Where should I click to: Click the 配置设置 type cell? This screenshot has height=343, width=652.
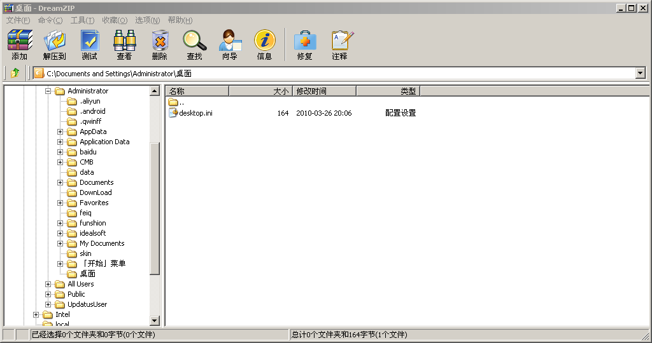[x=400, y=113]
